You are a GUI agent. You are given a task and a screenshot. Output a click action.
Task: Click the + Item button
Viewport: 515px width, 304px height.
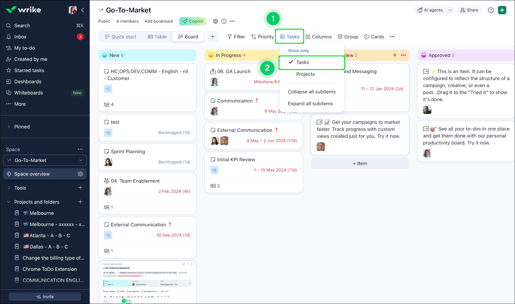360,163
